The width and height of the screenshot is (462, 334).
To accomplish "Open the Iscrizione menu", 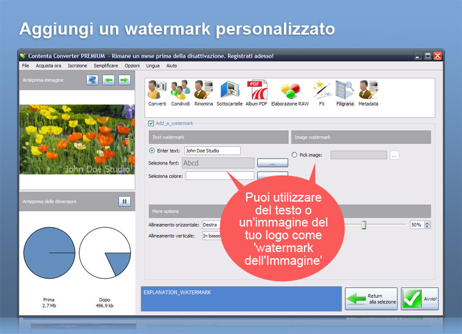I will point(77,66).
